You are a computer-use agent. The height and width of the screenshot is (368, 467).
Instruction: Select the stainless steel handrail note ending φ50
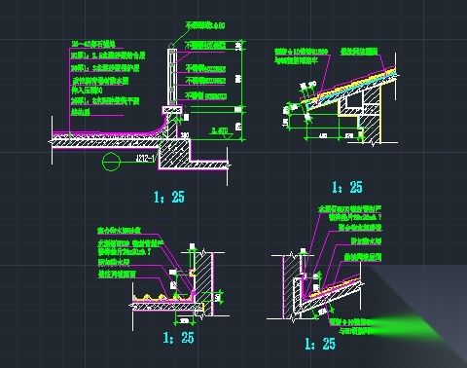pyautogui.click(x=205, y=25)
